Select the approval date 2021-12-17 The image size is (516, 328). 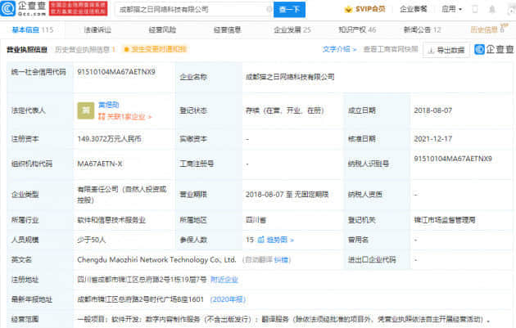(432, 139)
